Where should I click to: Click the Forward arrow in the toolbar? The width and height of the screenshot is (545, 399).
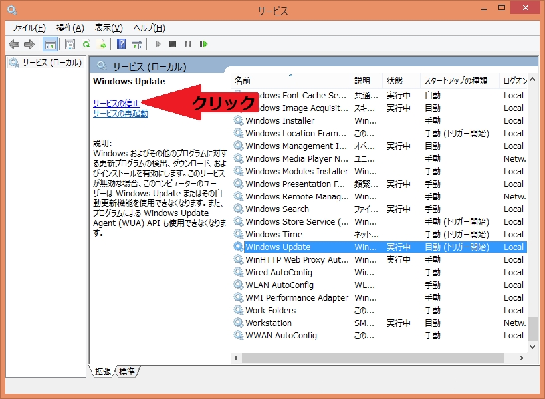(29, 44)
